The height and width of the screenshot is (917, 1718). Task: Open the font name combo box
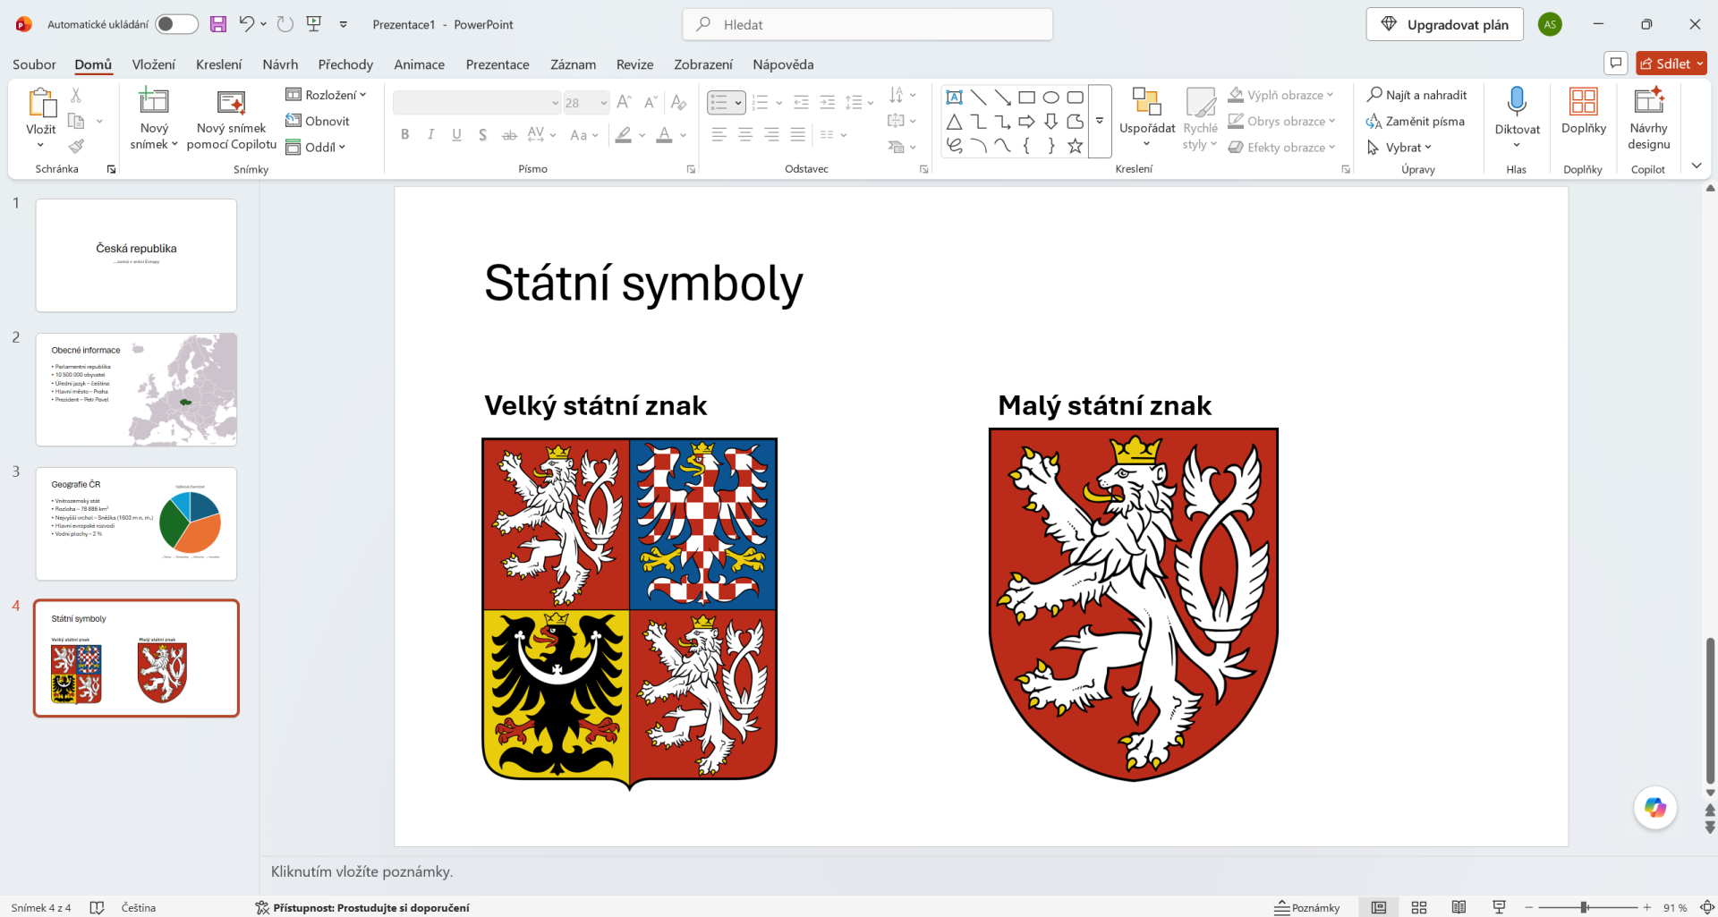click(x=477, y=103)
